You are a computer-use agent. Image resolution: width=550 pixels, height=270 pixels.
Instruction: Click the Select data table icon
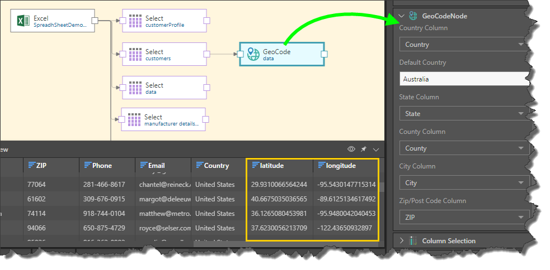pyautogui.click(x=135, y=88)
